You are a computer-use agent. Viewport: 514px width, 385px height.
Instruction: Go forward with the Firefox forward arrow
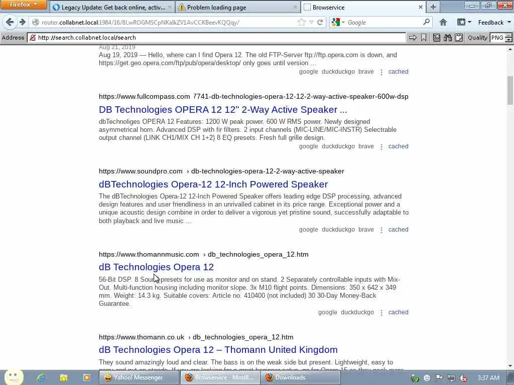coord(22,22)
